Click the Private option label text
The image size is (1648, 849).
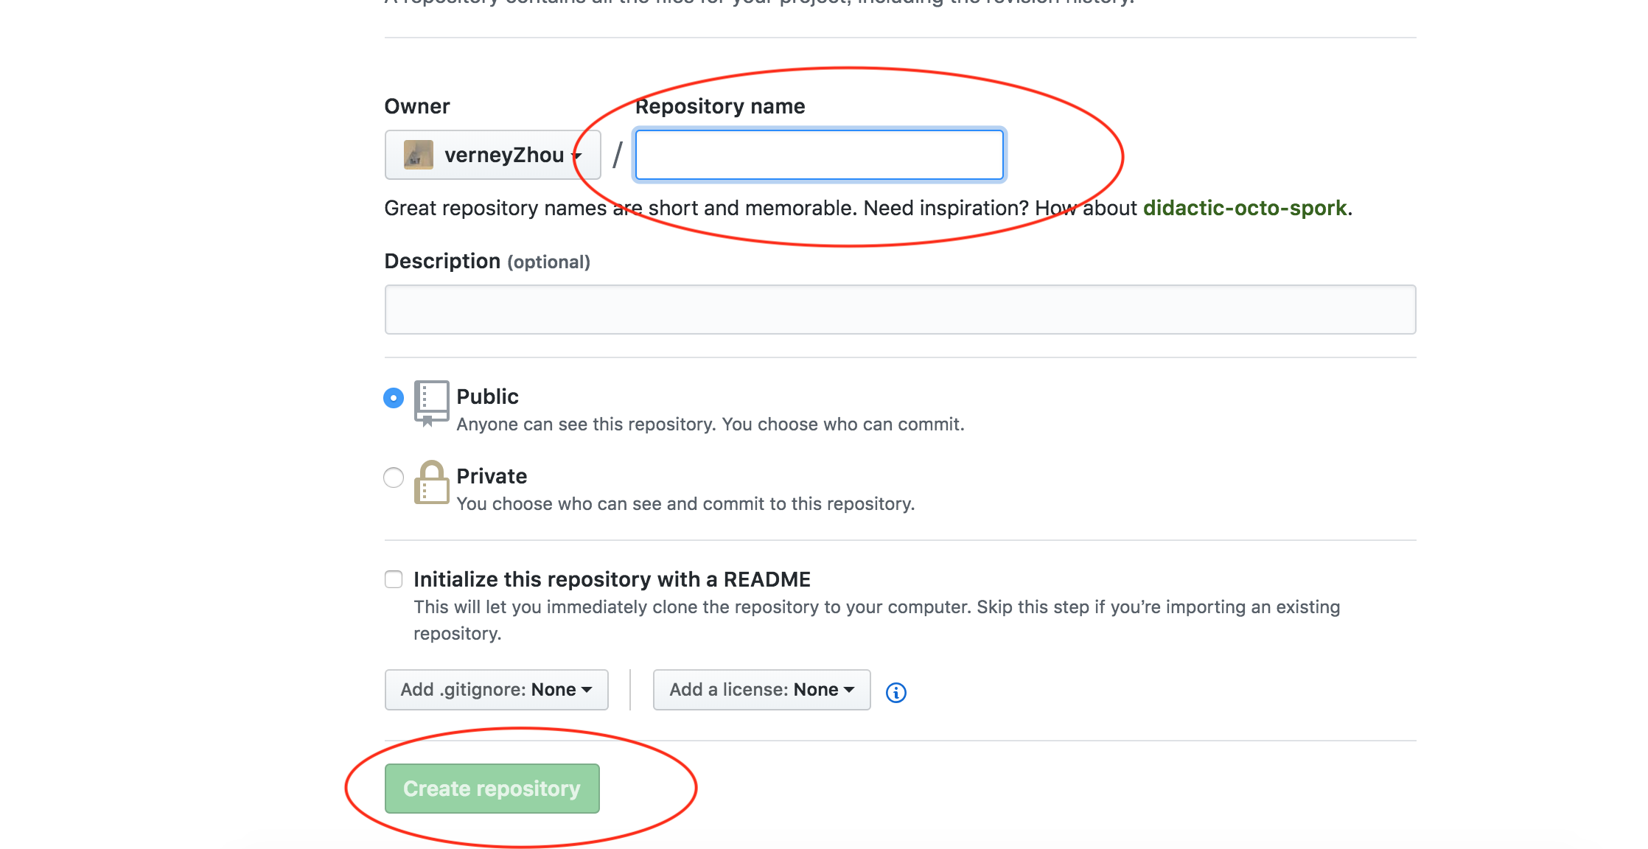[492, 476]
